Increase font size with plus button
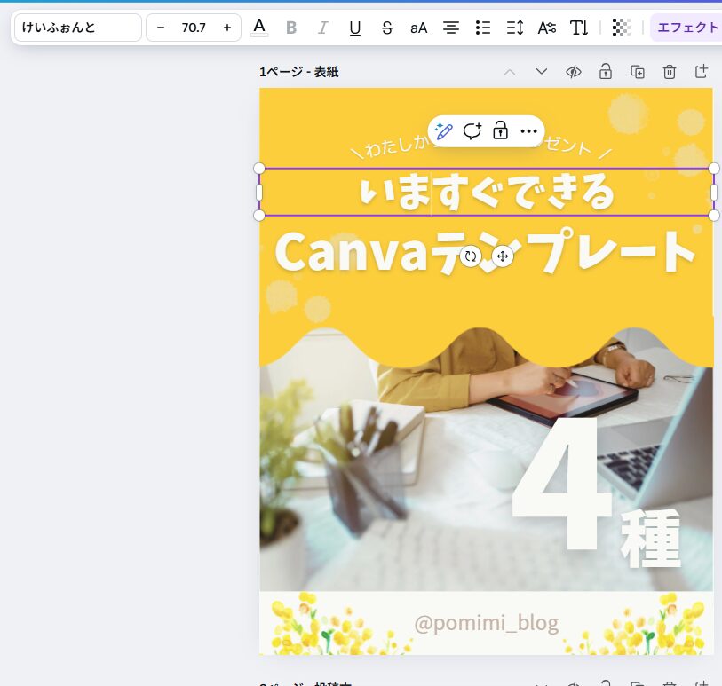 (x=227, y=28)
